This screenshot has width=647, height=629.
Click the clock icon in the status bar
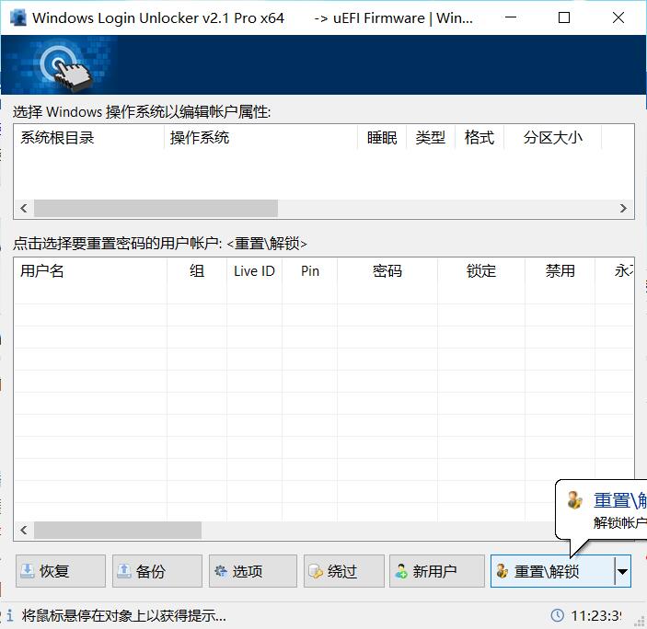coord(557,615)
